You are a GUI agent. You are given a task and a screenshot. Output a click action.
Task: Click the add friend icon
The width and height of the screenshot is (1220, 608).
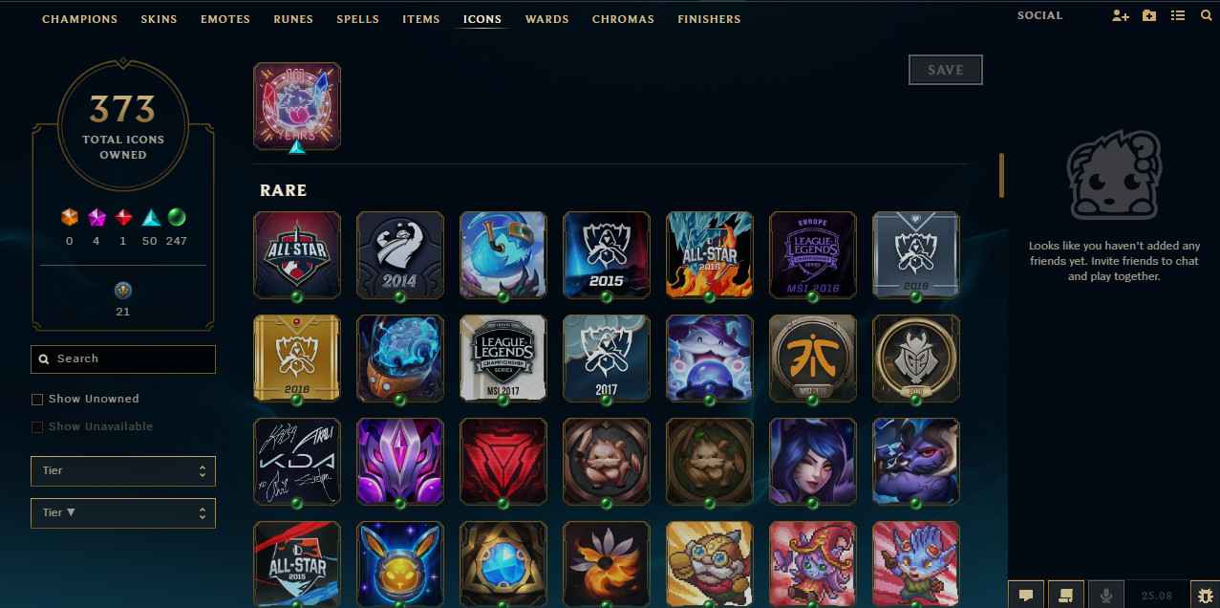1121,16
